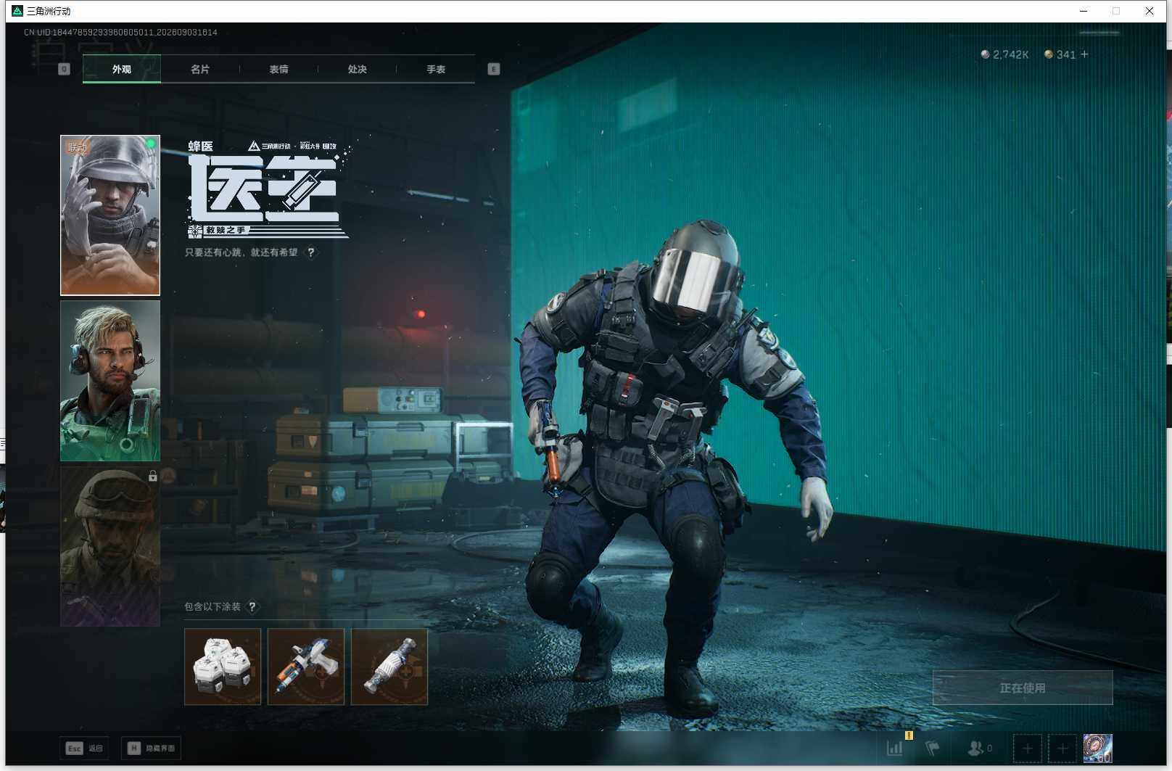
Task: Preview the white cylinder grenade skin item
Action: pos(389,667)
